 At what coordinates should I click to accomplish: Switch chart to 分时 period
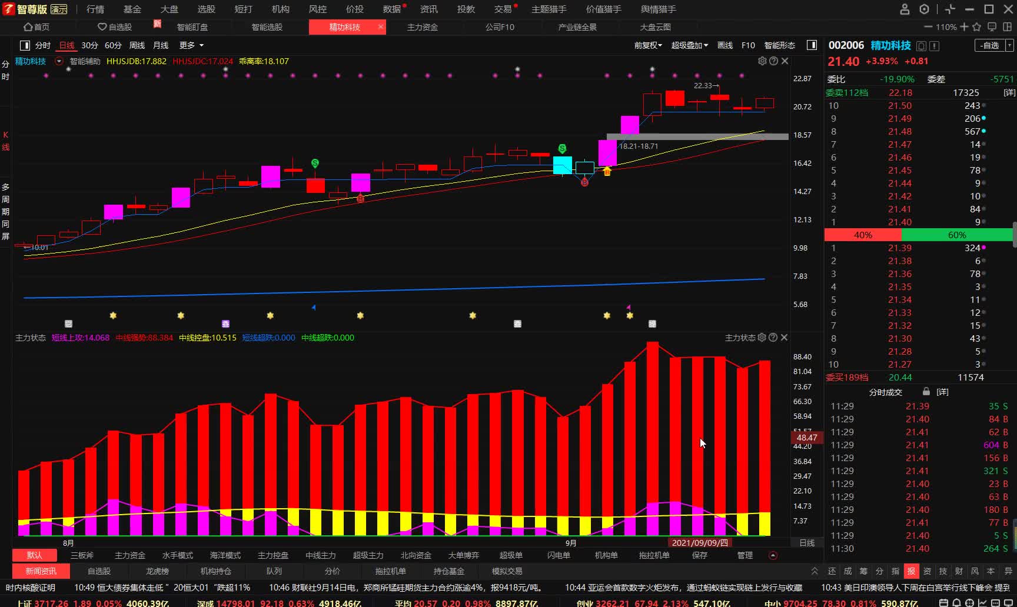click(x=43, y=45)
